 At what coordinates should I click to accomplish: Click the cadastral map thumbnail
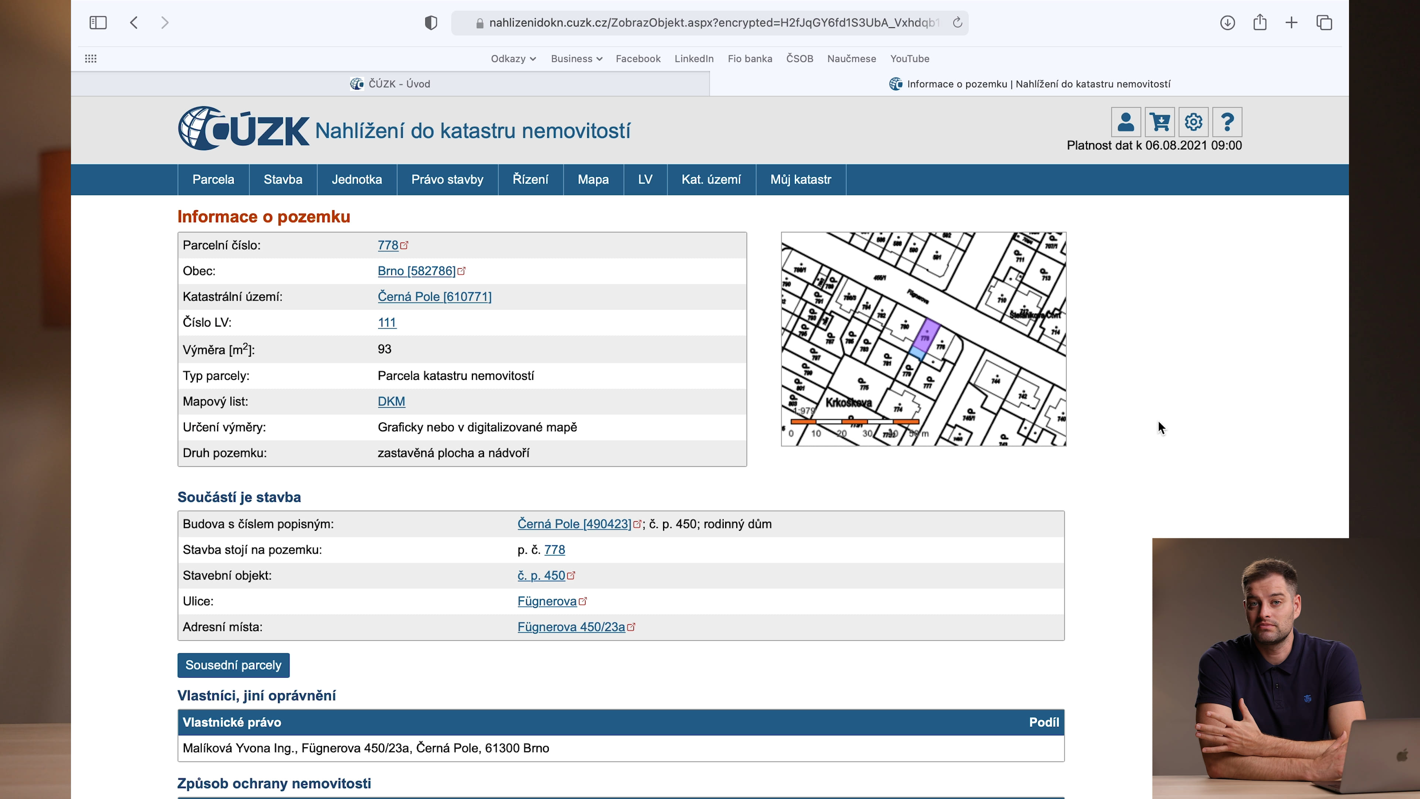[x=923, y=338]
